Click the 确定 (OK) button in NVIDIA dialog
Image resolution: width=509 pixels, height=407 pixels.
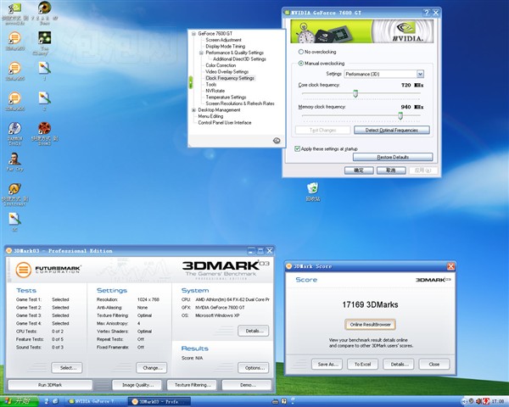point(359,170)
